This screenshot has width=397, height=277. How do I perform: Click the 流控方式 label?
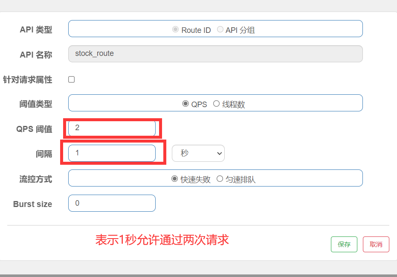[36, 179]
